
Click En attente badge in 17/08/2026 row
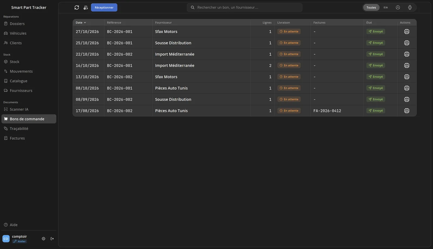[x=289, y=111]
